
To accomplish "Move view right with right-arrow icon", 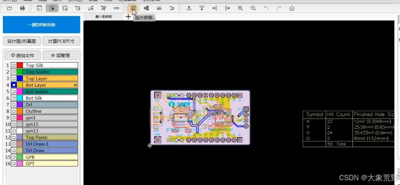I will click(x=227, y=8).
